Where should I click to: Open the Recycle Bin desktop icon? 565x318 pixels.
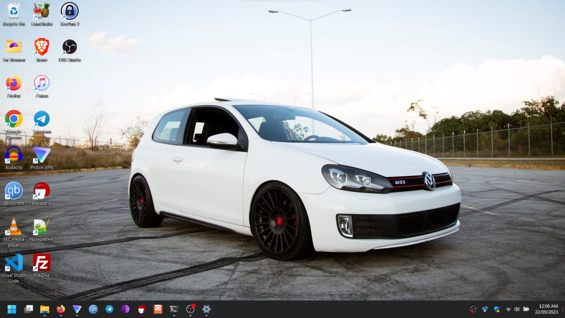(14, 11)
